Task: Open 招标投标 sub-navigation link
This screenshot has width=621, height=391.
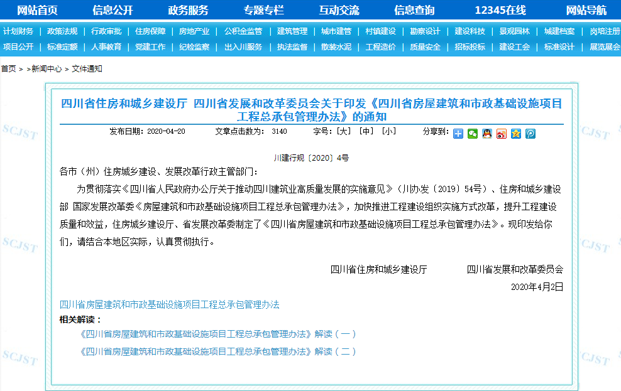Action: (x=470, y=47)
